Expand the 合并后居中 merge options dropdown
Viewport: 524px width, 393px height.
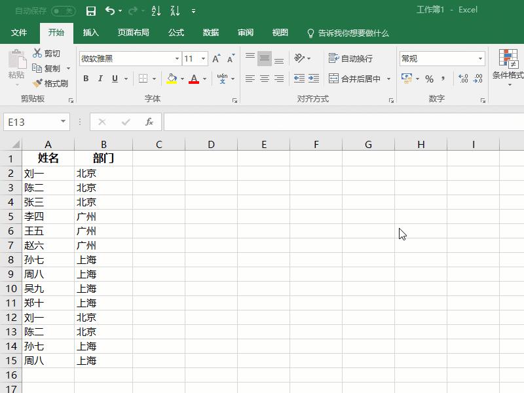388,79
